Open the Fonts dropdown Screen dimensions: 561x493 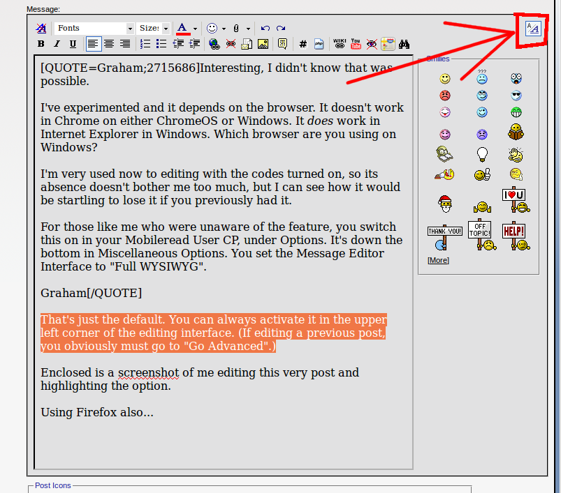click(x=94, y=28)
